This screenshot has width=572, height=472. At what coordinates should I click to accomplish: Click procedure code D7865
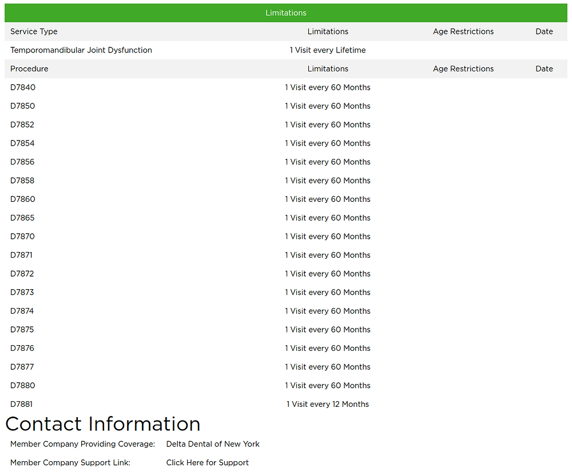pos(22,218)
